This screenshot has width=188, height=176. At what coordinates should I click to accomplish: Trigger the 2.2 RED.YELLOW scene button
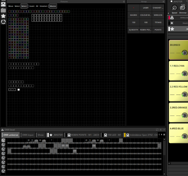pyautogui.click(x=178, y=91)
